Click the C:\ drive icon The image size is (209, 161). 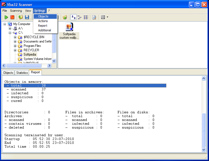click(15, 33)
